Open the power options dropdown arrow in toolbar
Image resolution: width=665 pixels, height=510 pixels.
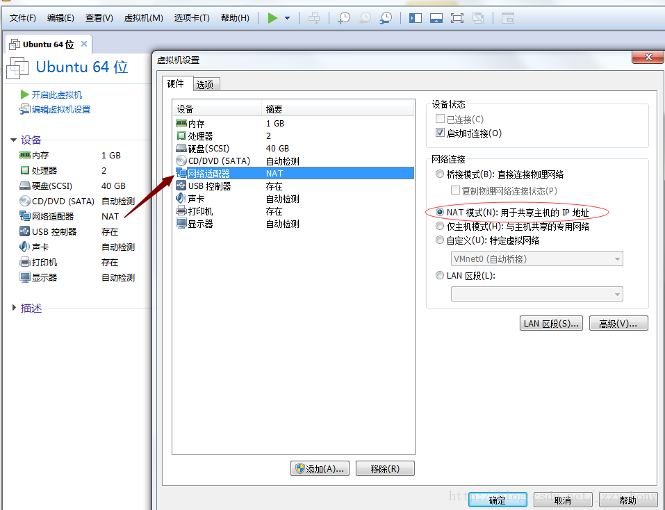click(287, 18)
